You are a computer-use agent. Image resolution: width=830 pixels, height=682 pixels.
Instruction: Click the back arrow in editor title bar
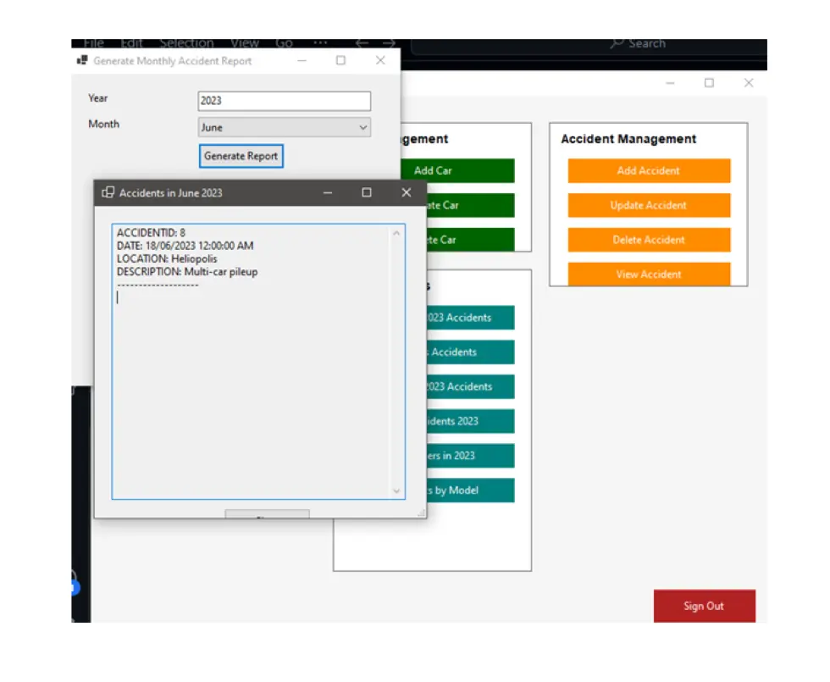click(362, 43)
